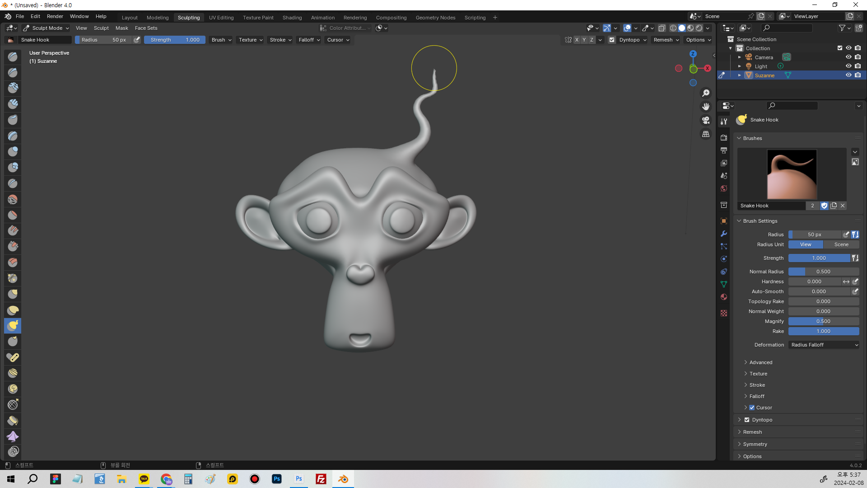867x488 pixels.
Task: Select the Pose brush
Action: point(13,357)
